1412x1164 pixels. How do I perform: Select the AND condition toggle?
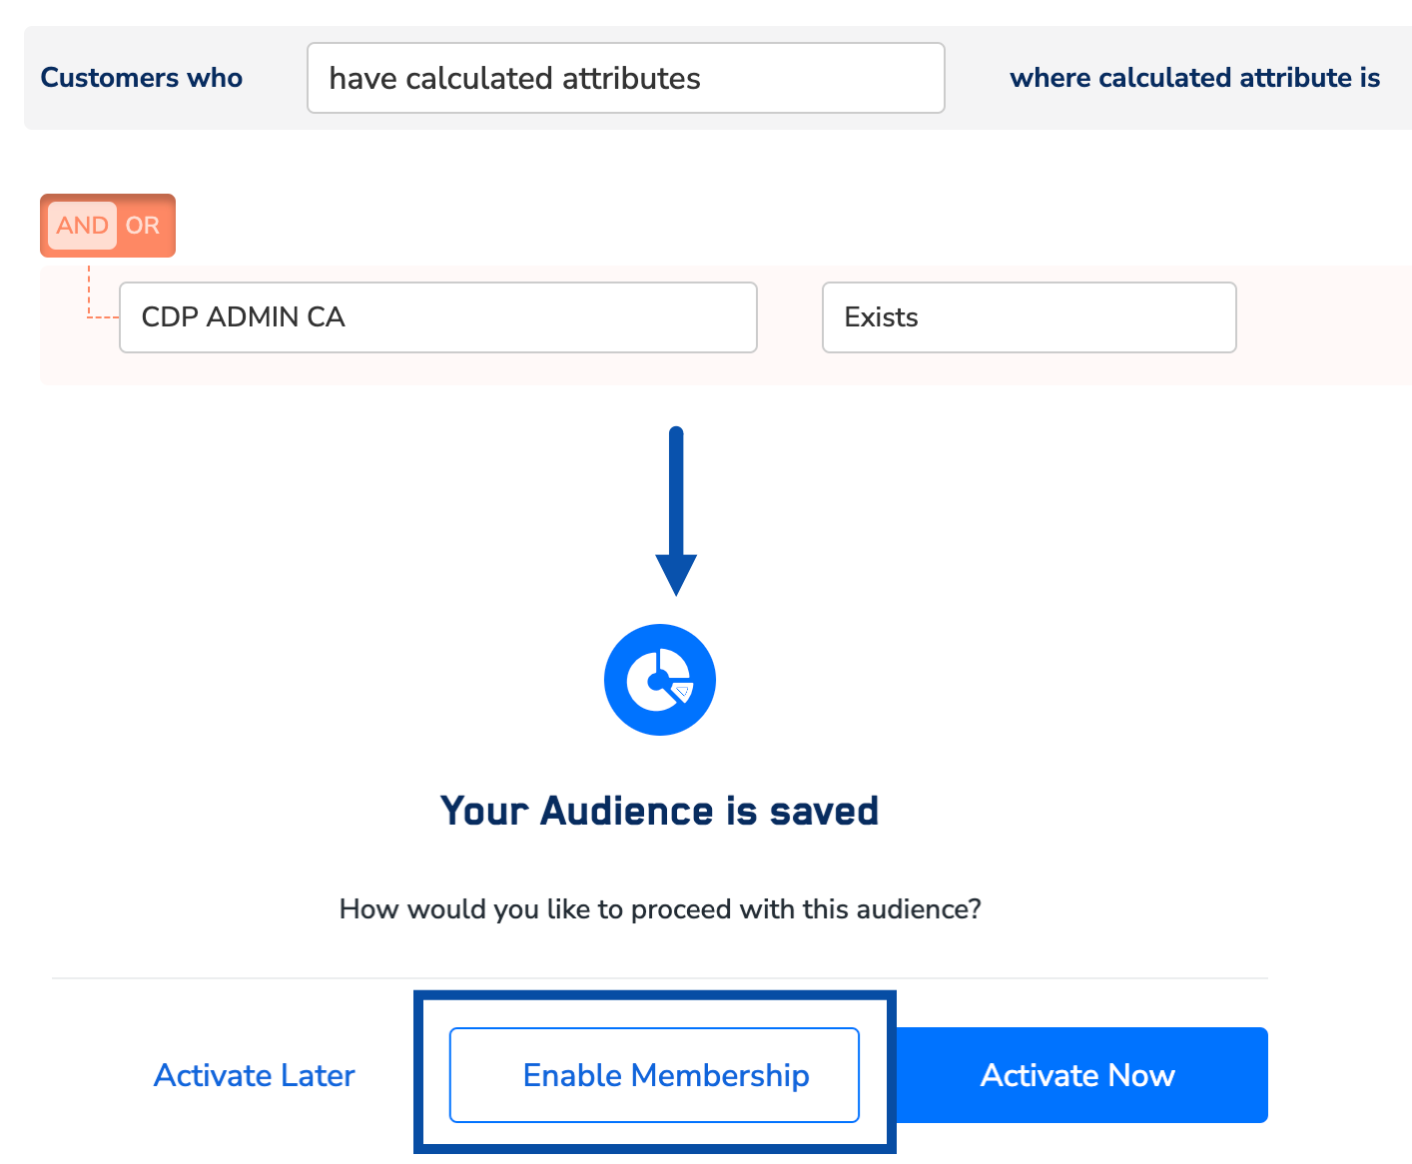pos(82,226)
